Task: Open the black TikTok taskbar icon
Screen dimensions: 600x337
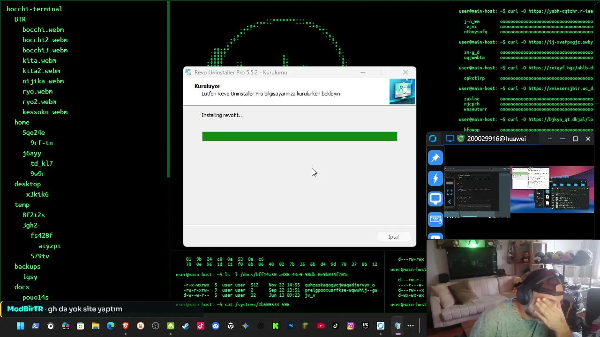Action: point(336,326)
